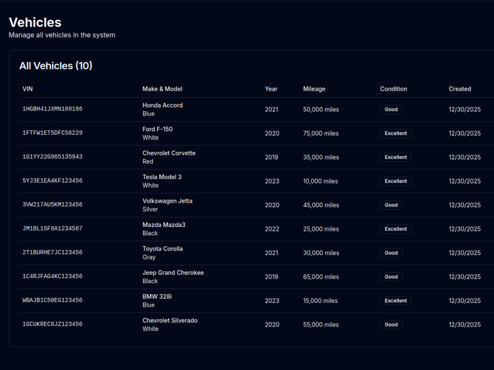Image resolution: width=494 pixels, height=370 pixels.
Task: Click the Excellent badge for Tesla Model 3
Action: pos(396,181)
